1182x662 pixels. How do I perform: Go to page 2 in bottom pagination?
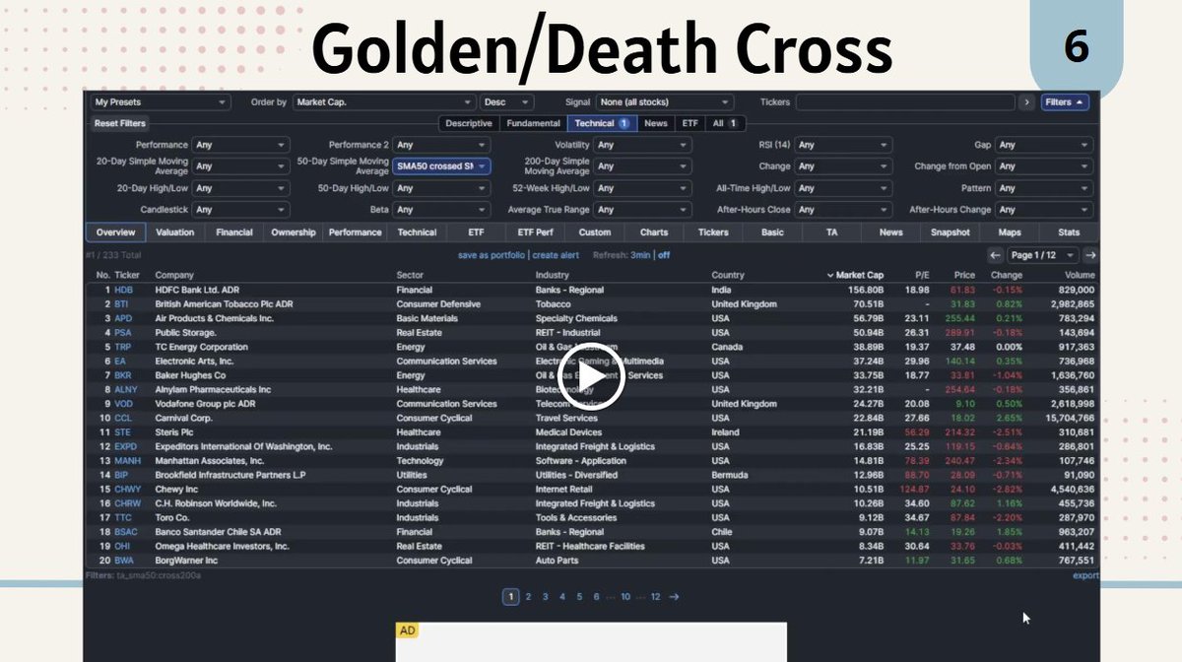528,596
